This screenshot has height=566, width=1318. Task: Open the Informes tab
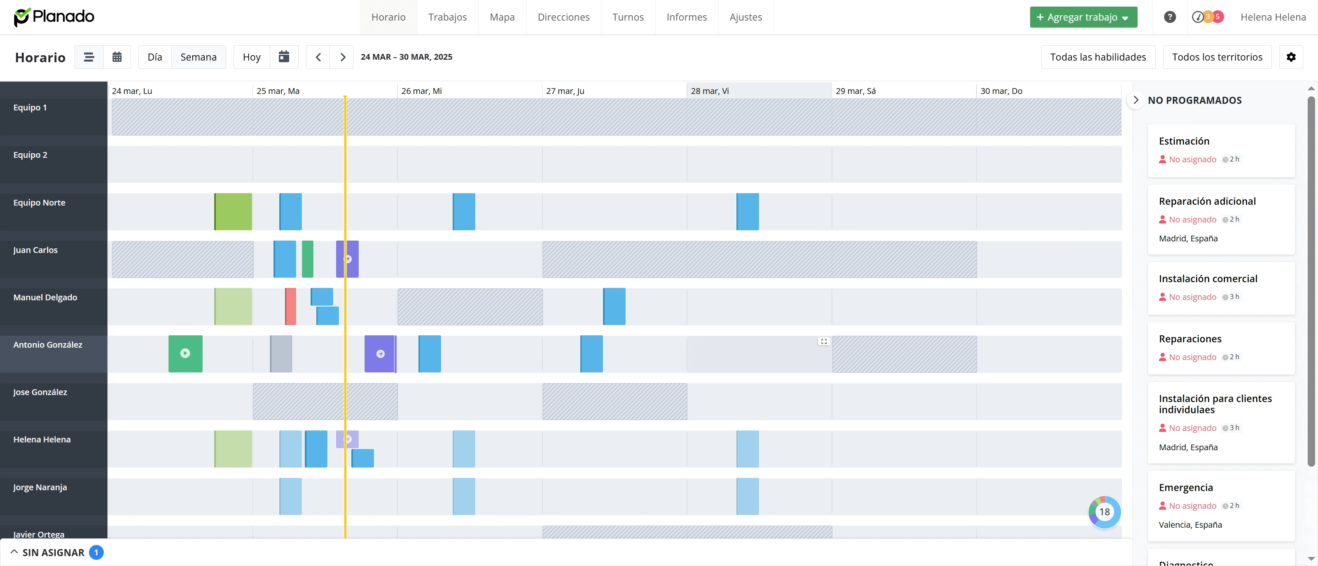687,17
